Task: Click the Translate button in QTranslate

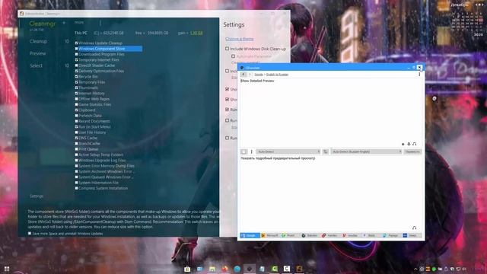Action: [412, 151]
